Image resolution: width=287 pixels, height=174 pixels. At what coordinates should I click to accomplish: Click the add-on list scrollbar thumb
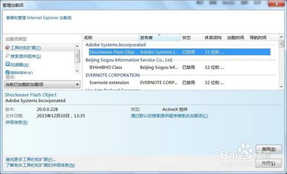(281, 44)
